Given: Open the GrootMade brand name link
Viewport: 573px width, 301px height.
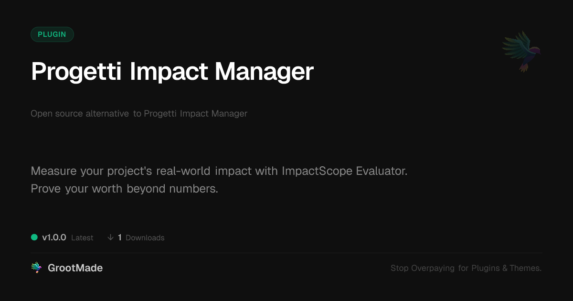Looking at the screenshot, I should click(x=75, y=268).
